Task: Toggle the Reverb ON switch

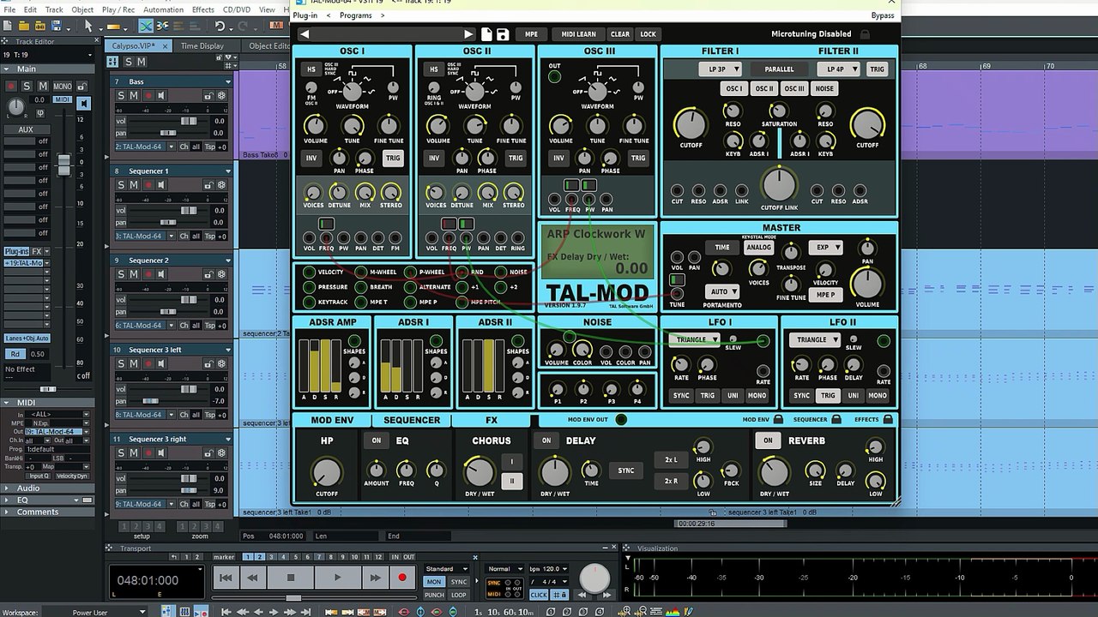Action: click(768, 440)
